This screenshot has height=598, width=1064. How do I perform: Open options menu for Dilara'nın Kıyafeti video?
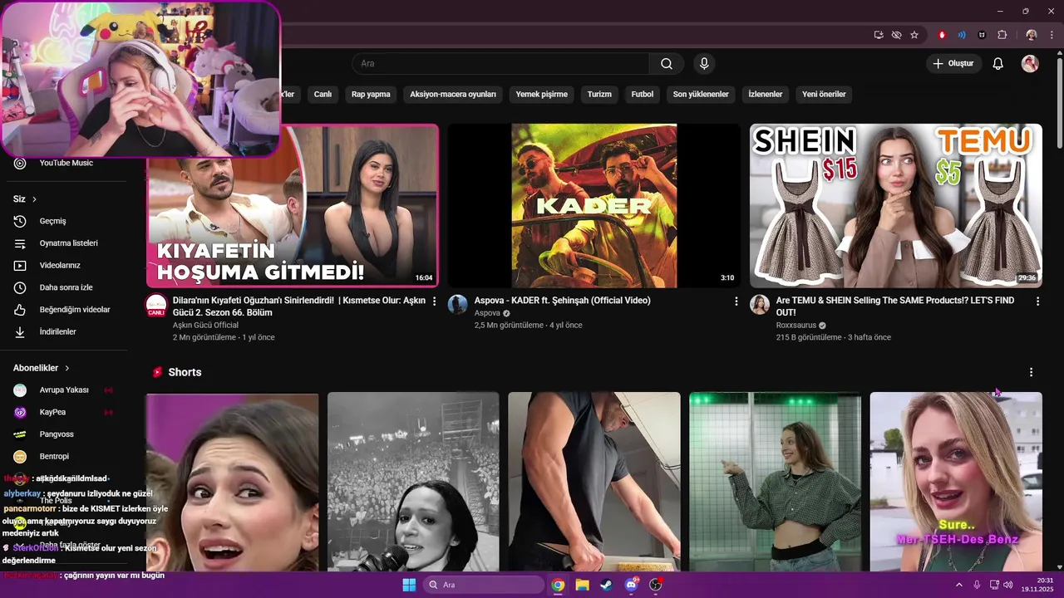[x=434, y=301]
